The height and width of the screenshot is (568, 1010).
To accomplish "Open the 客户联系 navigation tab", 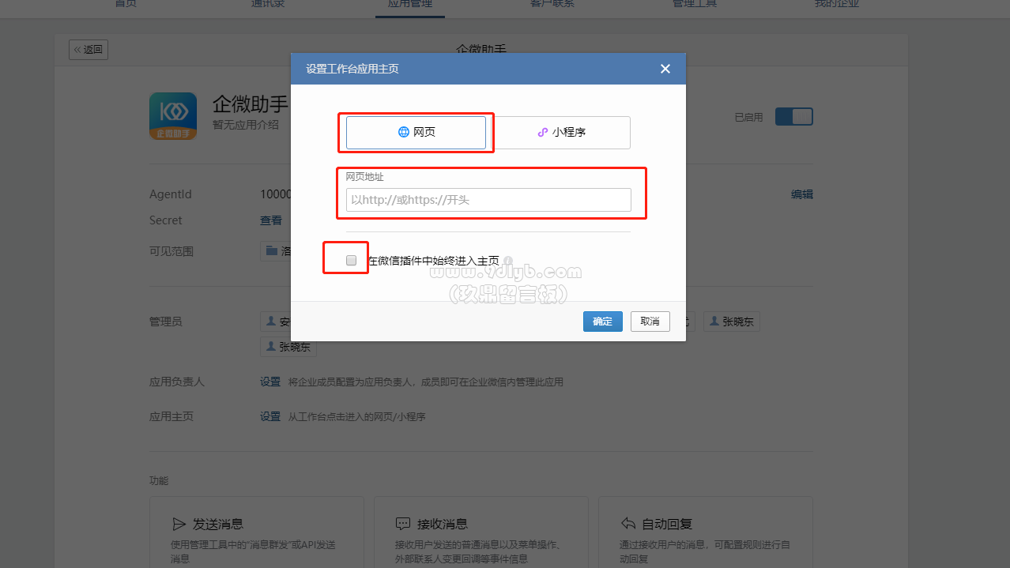I will [x=552, y=5].
